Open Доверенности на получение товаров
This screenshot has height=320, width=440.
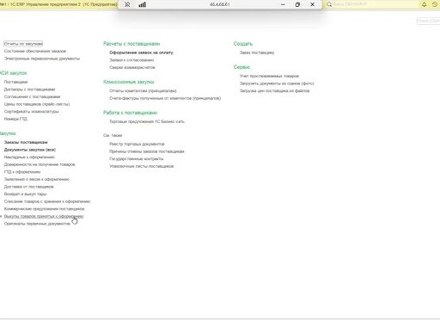click(x=40, y=164)
